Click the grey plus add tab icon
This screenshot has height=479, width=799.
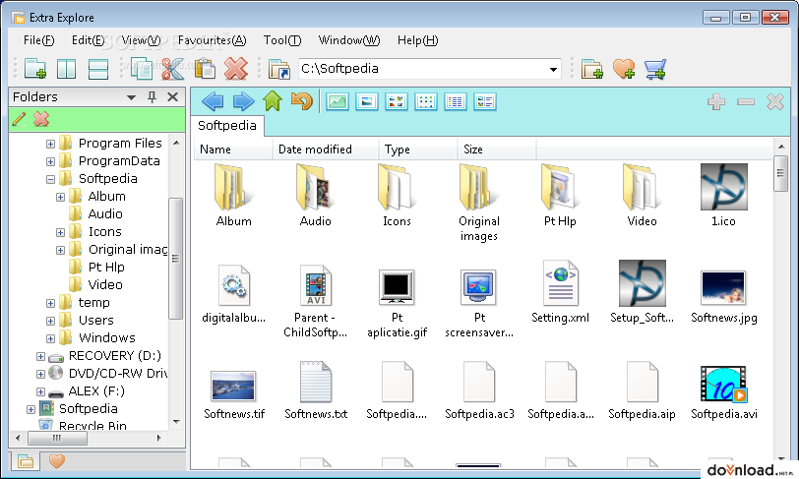click(716, 102)
